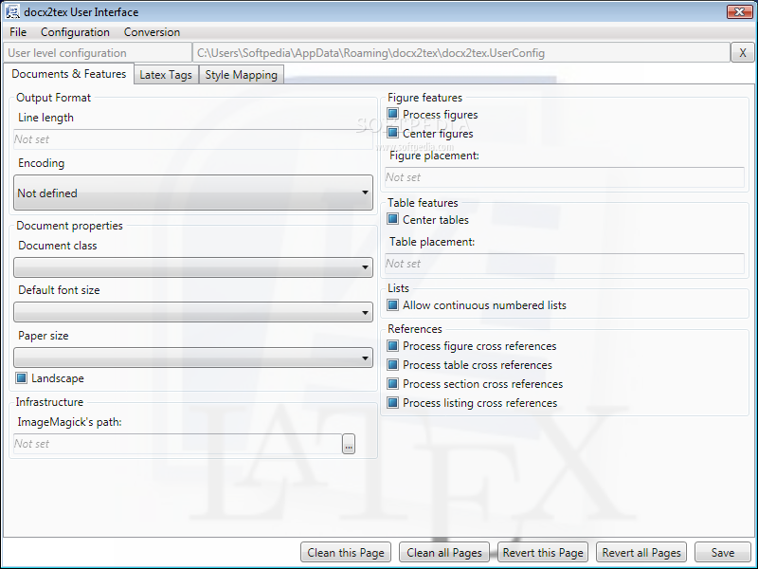Viewport: 758px width, 569px height.
Task: Open the Encoding dropdown
Action: pyautogui.click(x=193, y=193)
